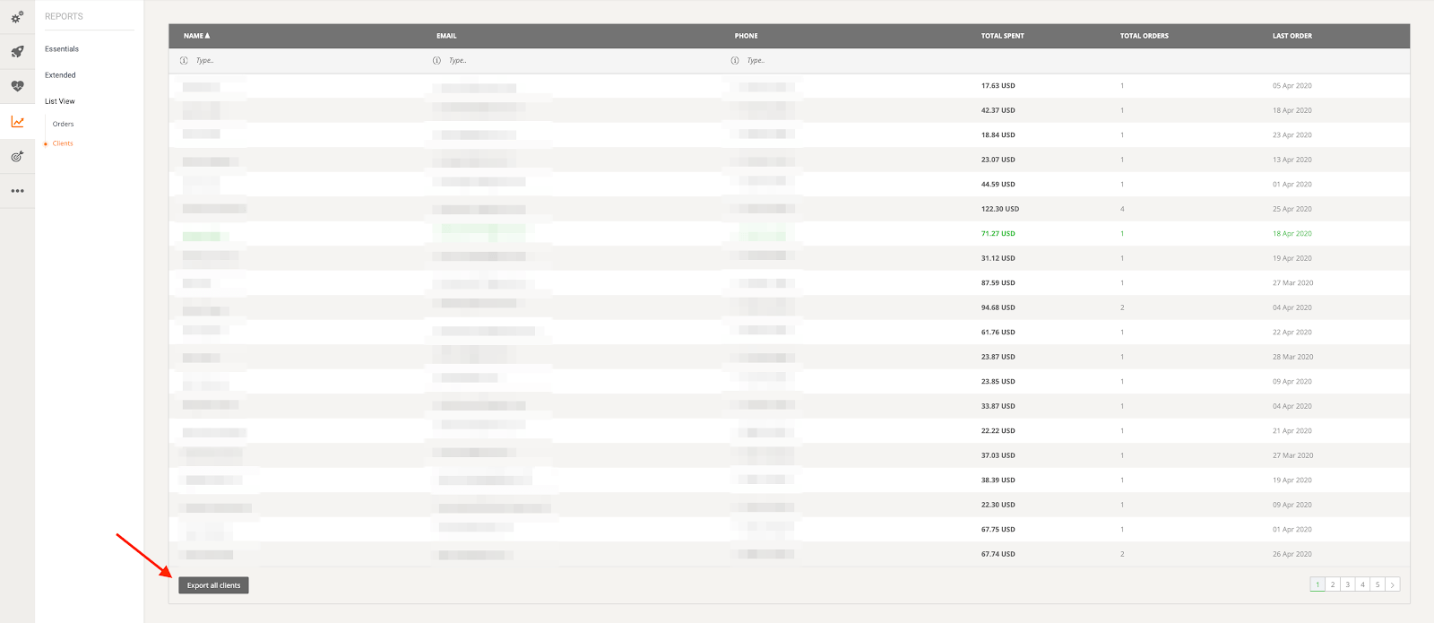Go to pagination page 3

click(1348, 584)
